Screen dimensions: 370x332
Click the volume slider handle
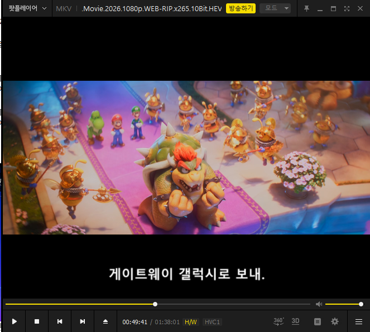point(361,304)
